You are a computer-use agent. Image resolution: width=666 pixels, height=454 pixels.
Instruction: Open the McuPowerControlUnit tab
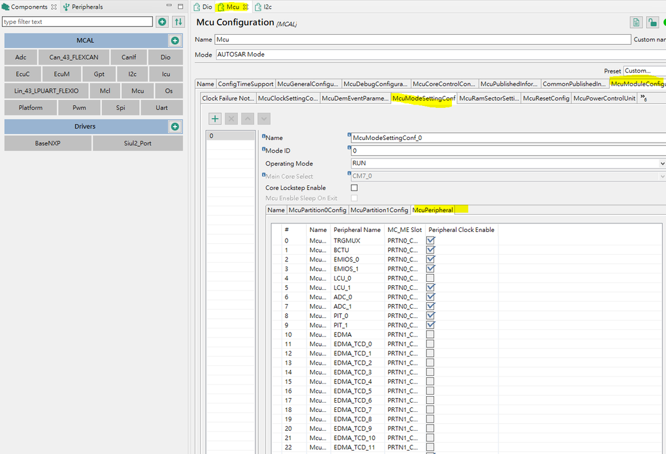click(604, 99)
